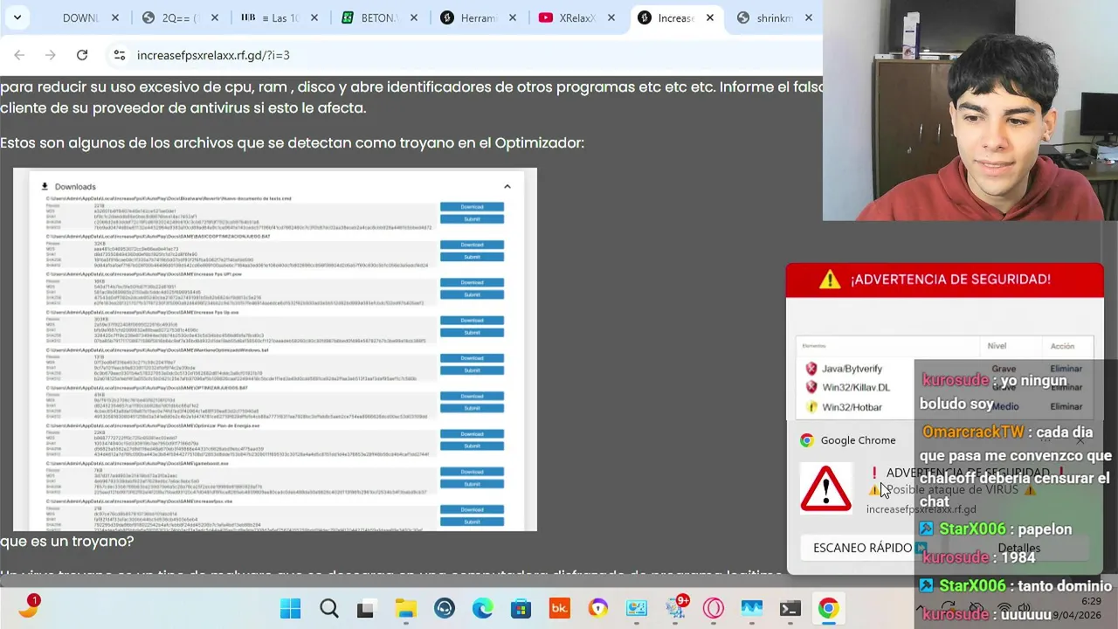Click the ¡ADVERTENCIA DE SEGURIDAD! banner

point(945,280)
